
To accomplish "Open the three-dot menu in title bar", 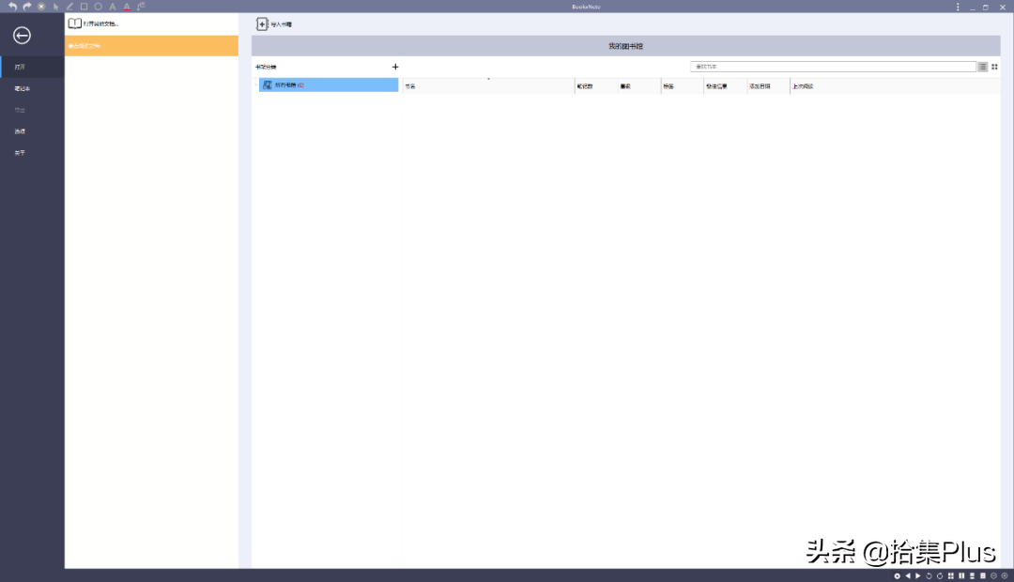I will pos(958,7).
